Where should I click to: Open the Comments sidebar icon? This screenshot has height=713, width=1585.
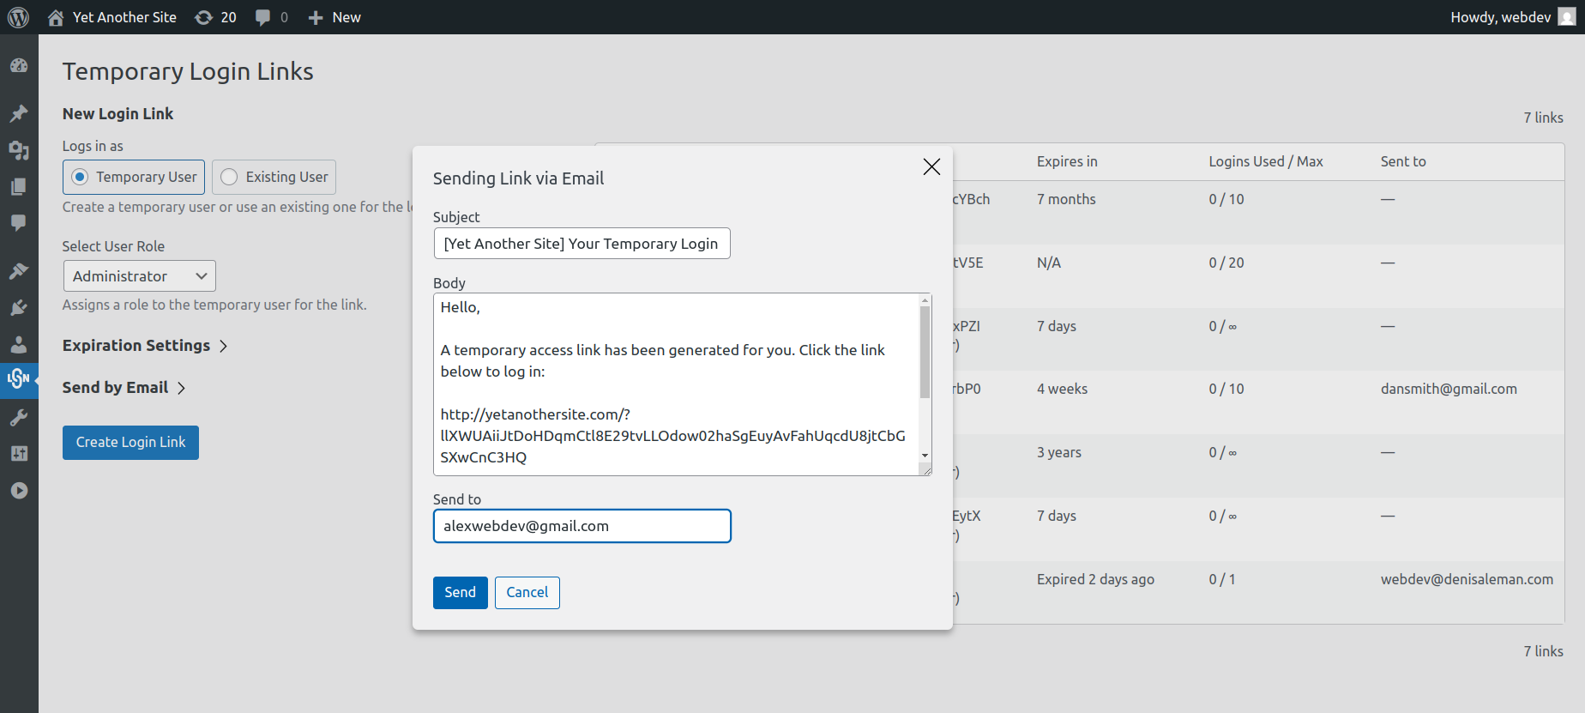19,223
